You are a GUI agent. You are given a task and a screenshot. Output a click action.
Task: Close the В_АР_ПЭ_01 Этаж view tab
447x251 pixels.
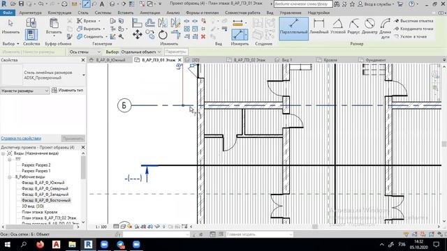179,60
